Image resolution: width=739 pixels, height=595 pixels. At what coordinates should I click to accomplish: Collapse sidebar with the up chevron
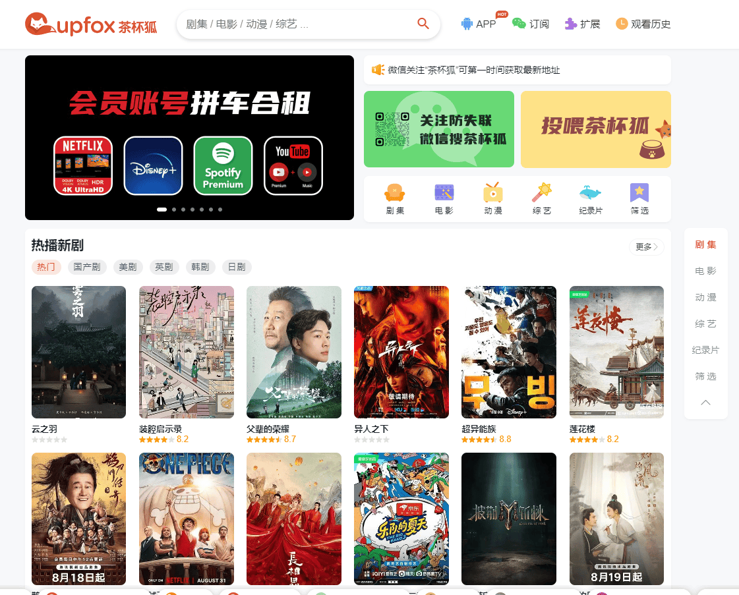705,403
